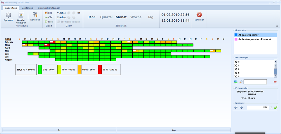
Task: Click the Grenzwert right arrow
Action: click(241, 108)
